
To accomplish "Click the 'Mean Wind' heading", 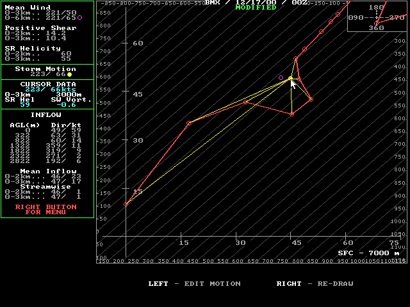I will coord(28,7).
